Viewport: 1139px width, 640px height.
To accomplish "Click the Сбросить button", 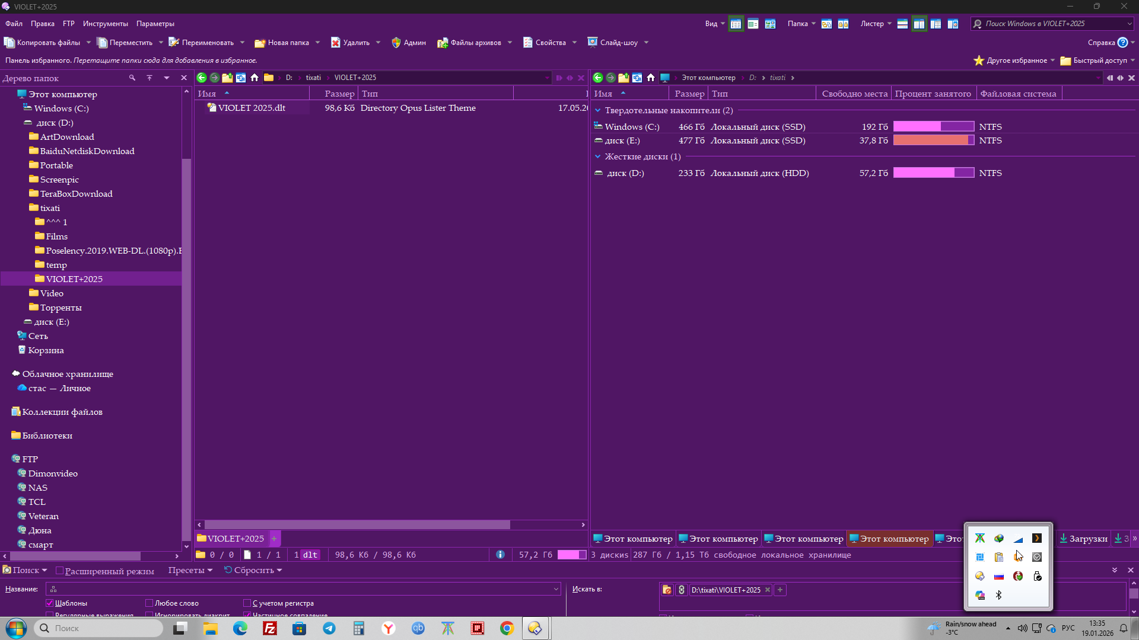I will tap(253, 570).
